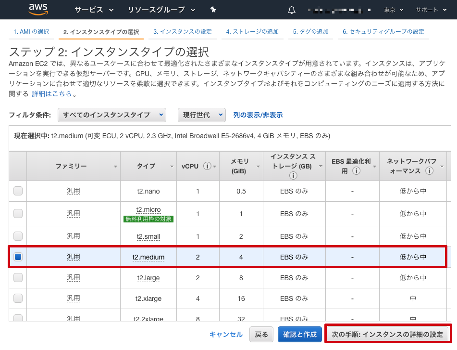Open the 東京 region dropdown
457x350 pixels.
[x=393, y=10]
